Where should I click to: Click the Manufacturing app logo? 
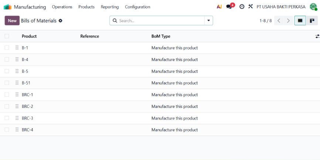coord(7,7)
